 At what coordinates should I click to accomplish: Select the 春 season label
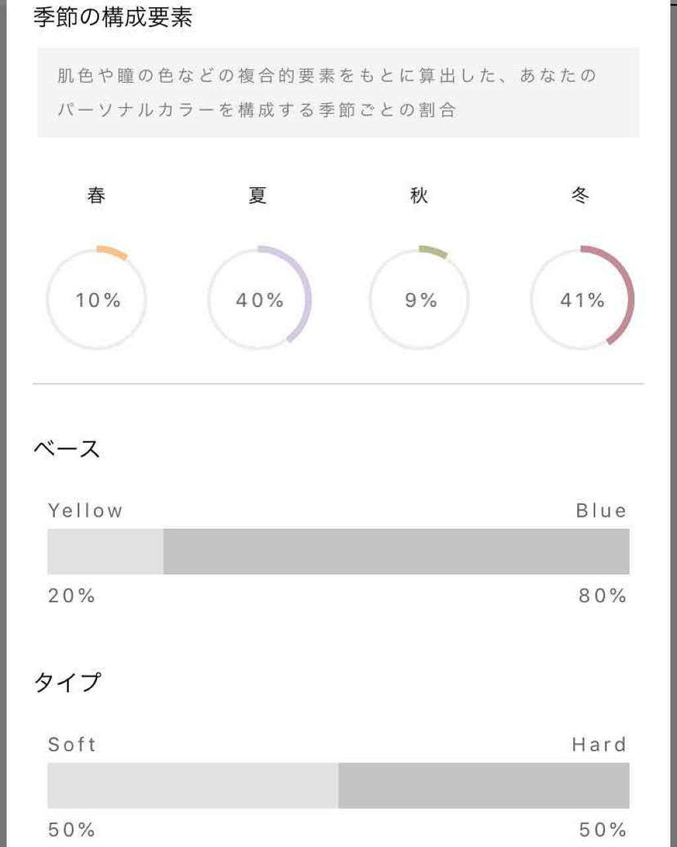pos(97,195)
